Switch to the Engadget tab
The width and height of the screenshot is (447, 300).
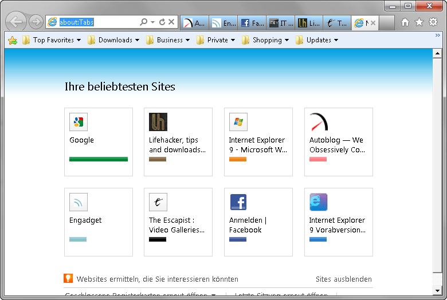point(223,23)
